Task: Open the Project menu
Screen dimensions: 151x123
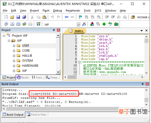Action: click(x=34, y=10)
